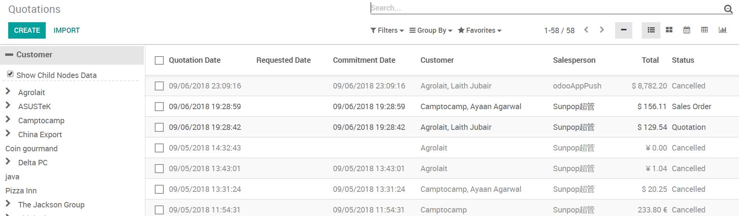739x216 pixels.
Task: Open the Filters dropdown
Action: [387, 30]
